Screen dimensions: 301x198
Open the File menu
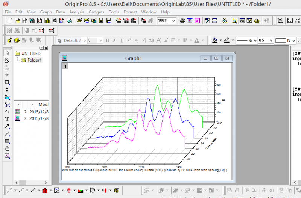tap(8, 12)
